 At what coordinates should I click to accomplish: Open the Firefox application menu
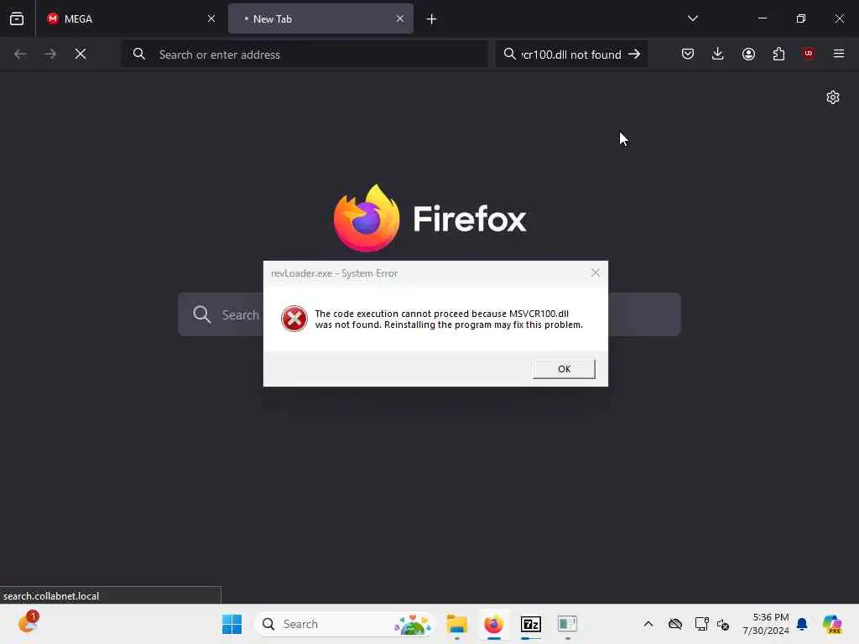coord(839,54)
